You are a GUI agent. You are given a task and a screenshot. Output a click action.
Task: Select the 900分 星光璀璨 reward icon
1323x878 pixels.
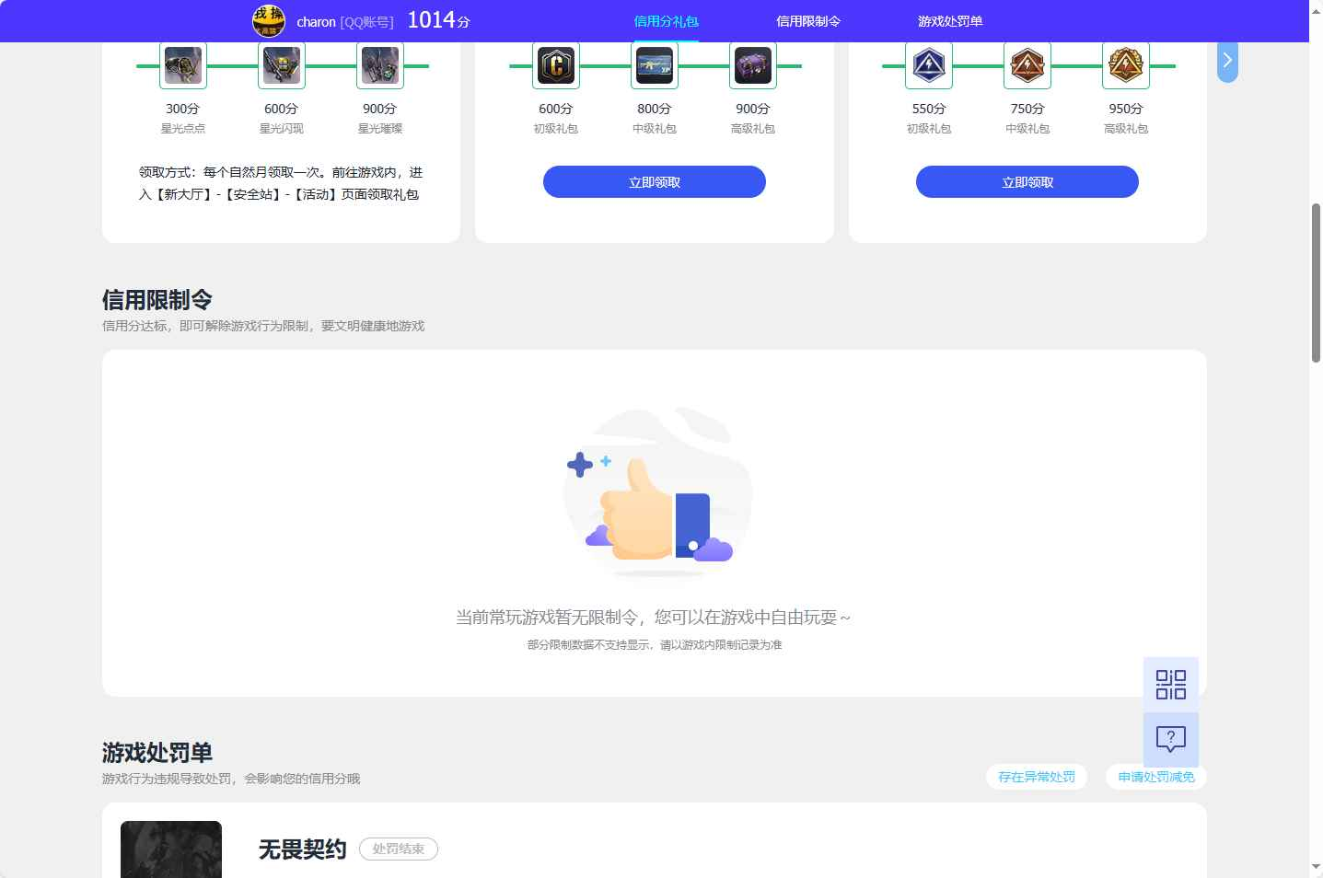pos(380,65)
